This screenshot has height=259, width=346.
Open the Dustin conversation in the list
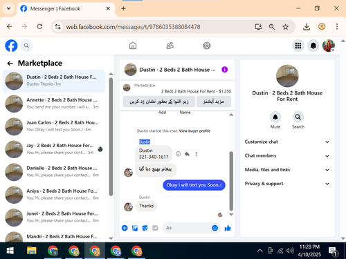54,81
